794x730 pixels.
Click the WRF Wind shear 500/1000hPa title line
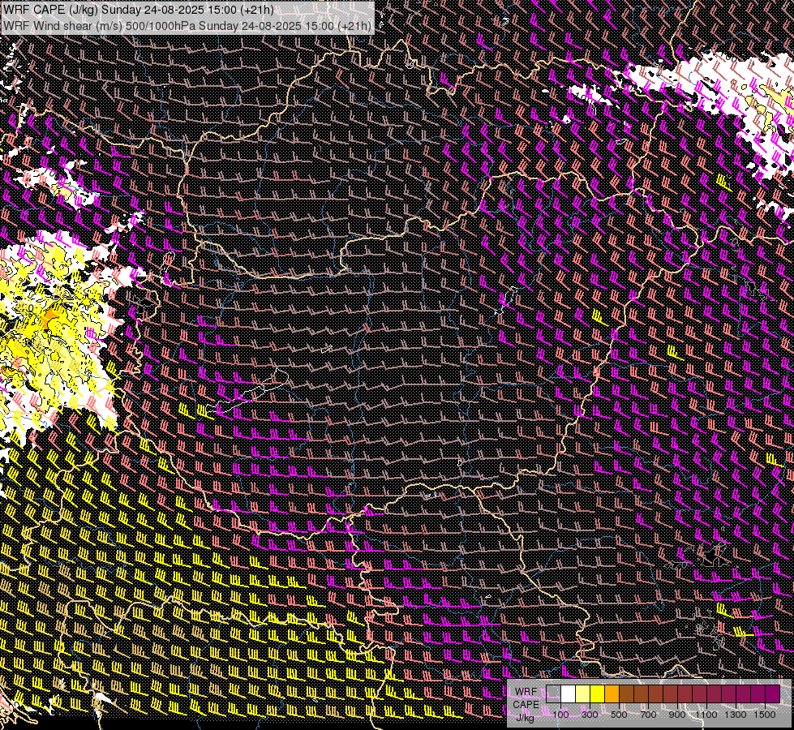tap(187, 25)
